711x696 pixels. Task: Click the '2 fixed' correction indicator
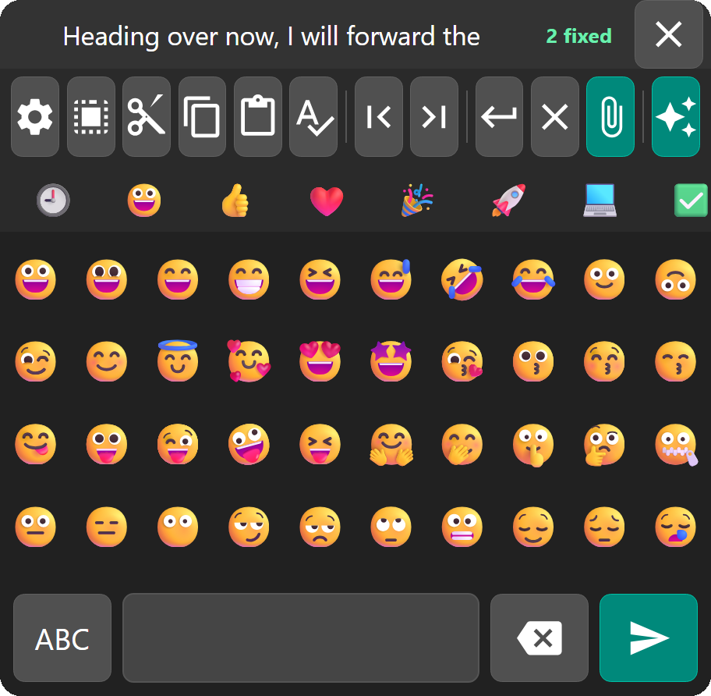tap(579, 36)
